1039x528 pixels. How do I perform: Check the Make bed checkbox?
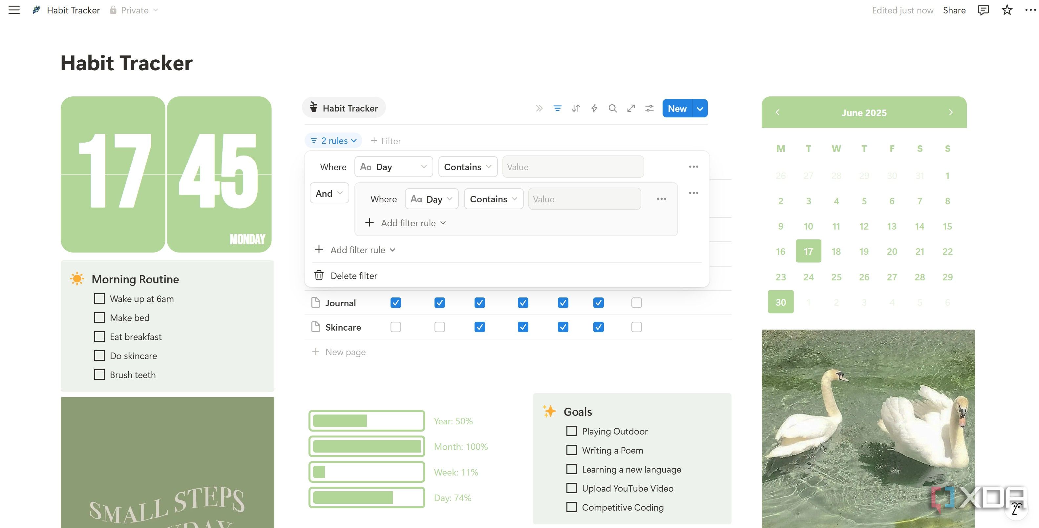pyautogui.click(x=99, y=317)
